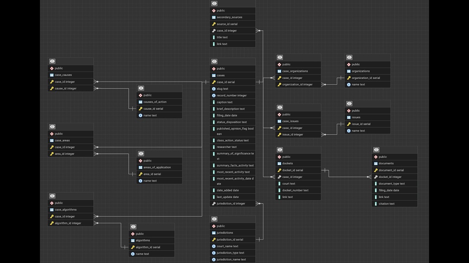The image size is (469, 263).
Task: Click the table icon beside case_algorithms
Action: pyautogui.click(x=52, y=210)
